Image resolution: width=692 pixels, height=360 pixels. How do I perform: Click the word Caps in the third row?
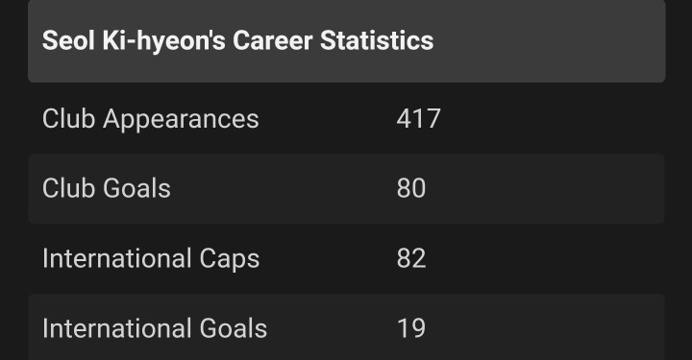(230, 259)
